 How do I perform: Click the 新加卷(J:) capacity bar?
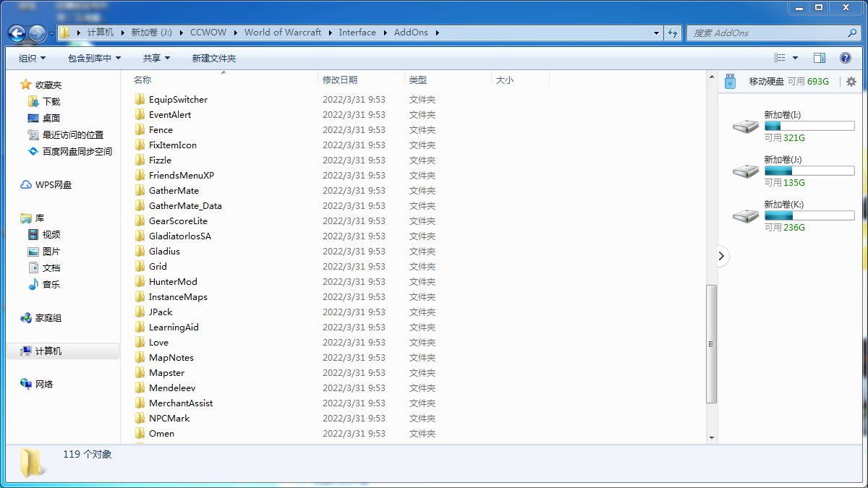click(x=809, y=171)
